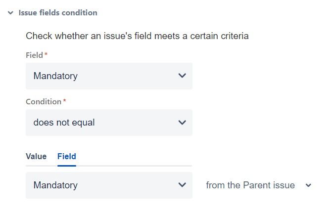This screenshot has width=336, height=217.
Task: Click the from the Parent issue text
Action: click(x=250, y=185)
